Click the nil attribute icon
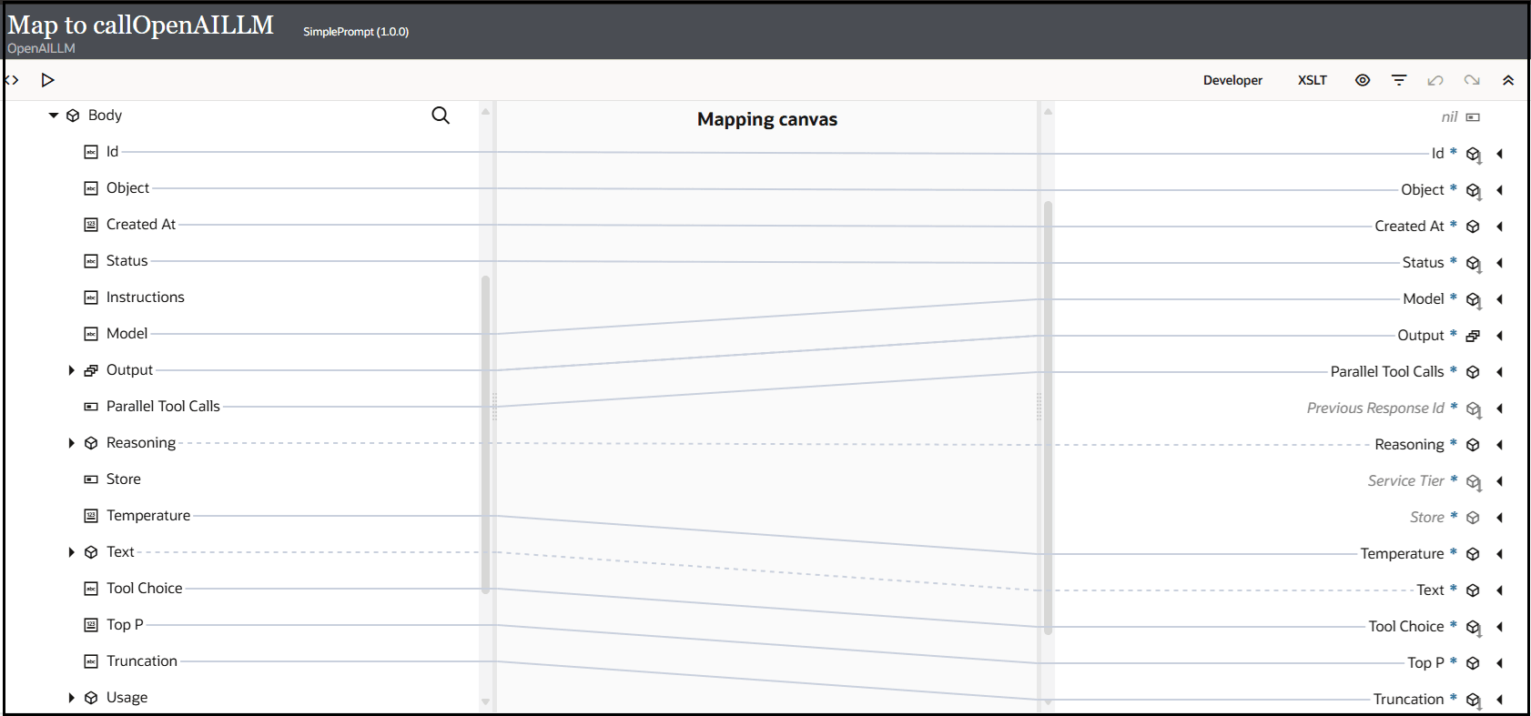The width and height of the screenshot is (1531, 716). (1473, 117)
